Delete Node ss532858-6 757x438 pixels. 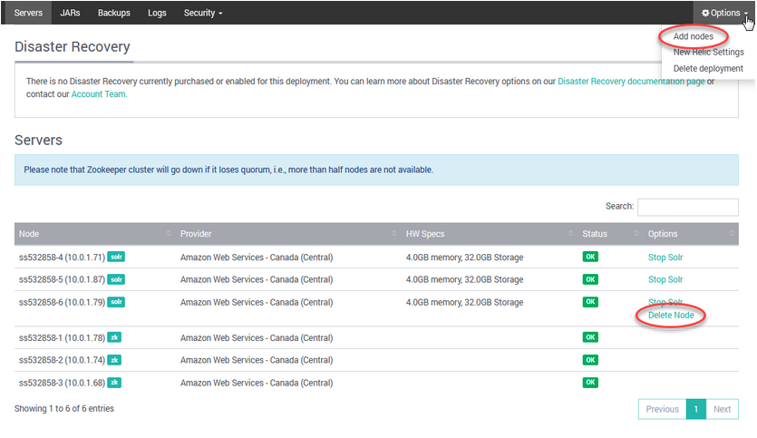pyautogui.click(x=671, y=316)
